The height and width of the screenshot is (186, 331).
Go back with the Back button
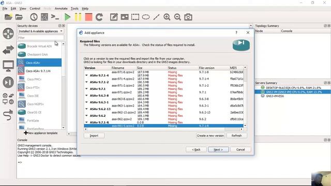point(196,149)
